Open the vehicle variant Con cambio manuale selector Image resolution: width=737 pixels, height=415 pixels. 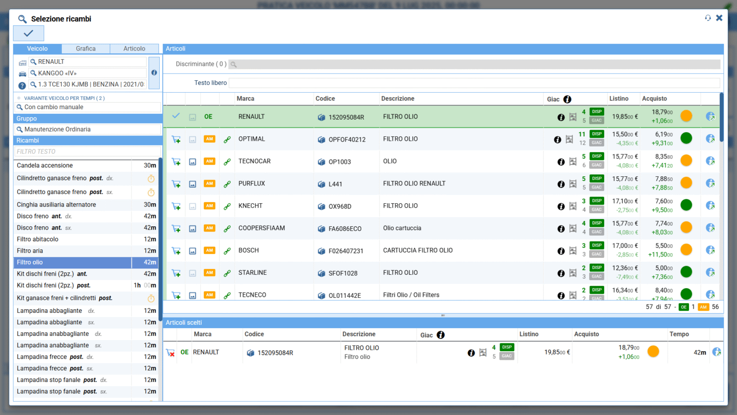click(88, 107)
